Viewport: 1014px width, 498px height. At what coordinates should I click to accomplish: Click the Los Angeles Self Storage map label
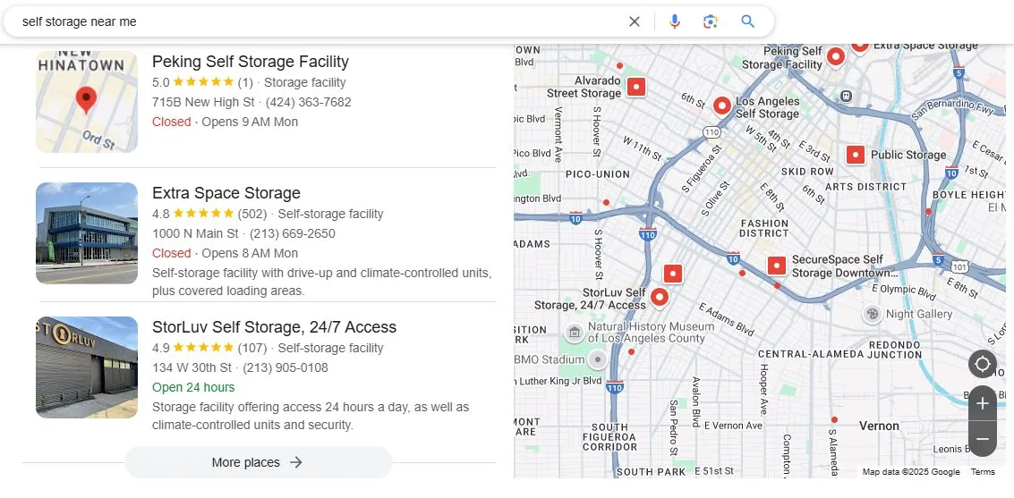tap(768, 107)
